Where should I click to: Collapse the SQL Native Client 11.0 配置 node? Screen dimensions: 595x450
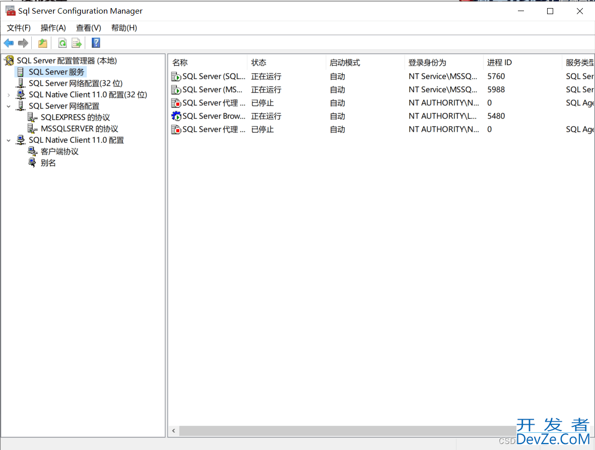pos(9,141)
